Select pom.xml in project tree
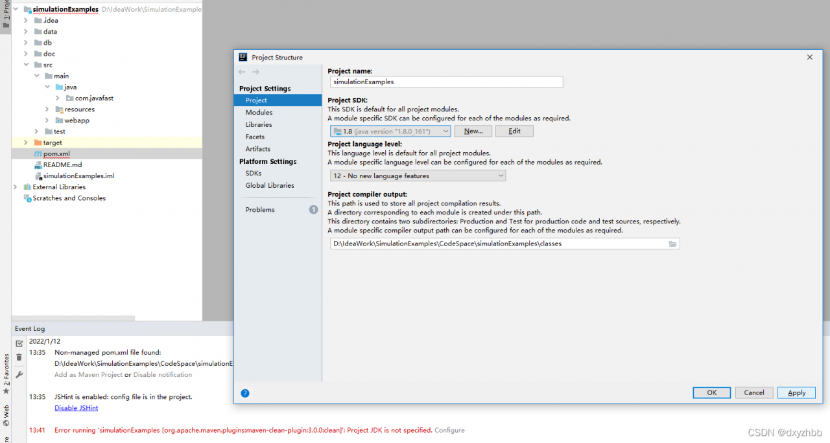The width and height of the screenshot is (830, 443). tap(56, 154)
